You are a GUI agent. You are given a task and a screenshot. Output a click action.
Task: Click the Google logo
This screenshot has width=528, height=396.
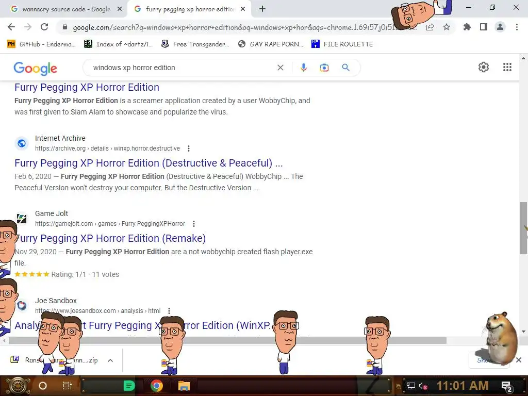[36, 69]
